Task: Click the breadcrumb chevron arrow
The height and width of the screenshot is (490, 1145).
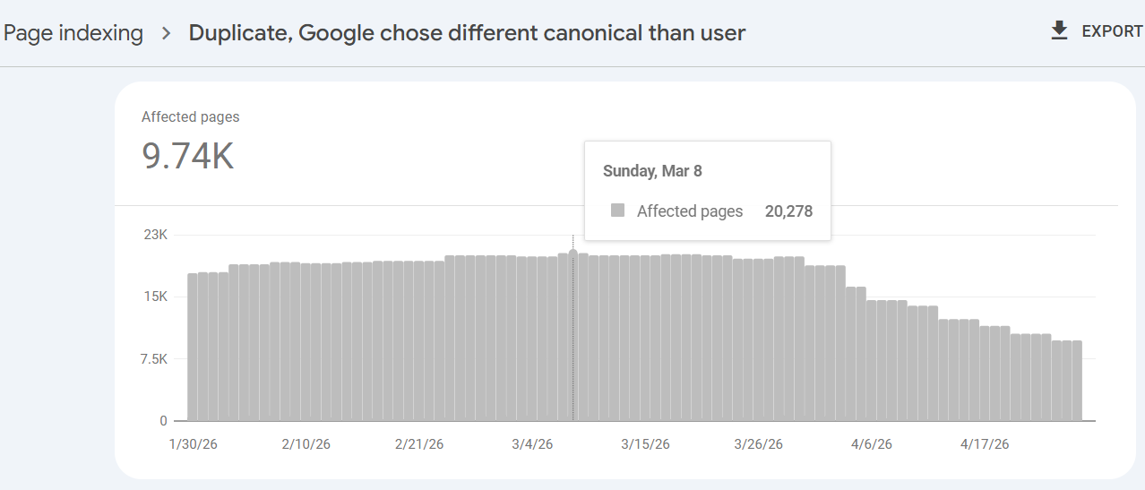Action: (166, 34)
